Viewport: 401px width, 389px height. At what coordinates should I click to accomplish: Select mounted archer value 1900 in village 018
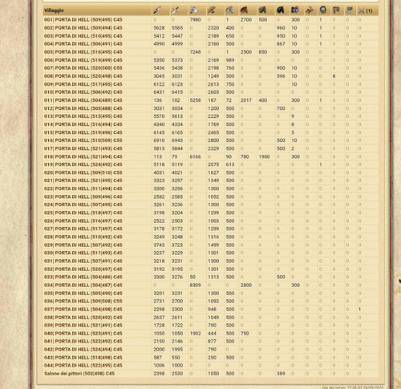pyautogui.click(x=264, y=156)
